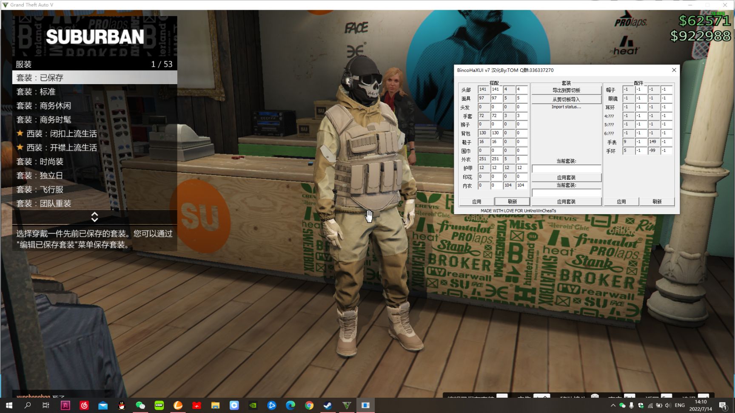Open NetEase Cloud Music taskbar icon
The height and width of the screenshot is (413, 735).
84,405
